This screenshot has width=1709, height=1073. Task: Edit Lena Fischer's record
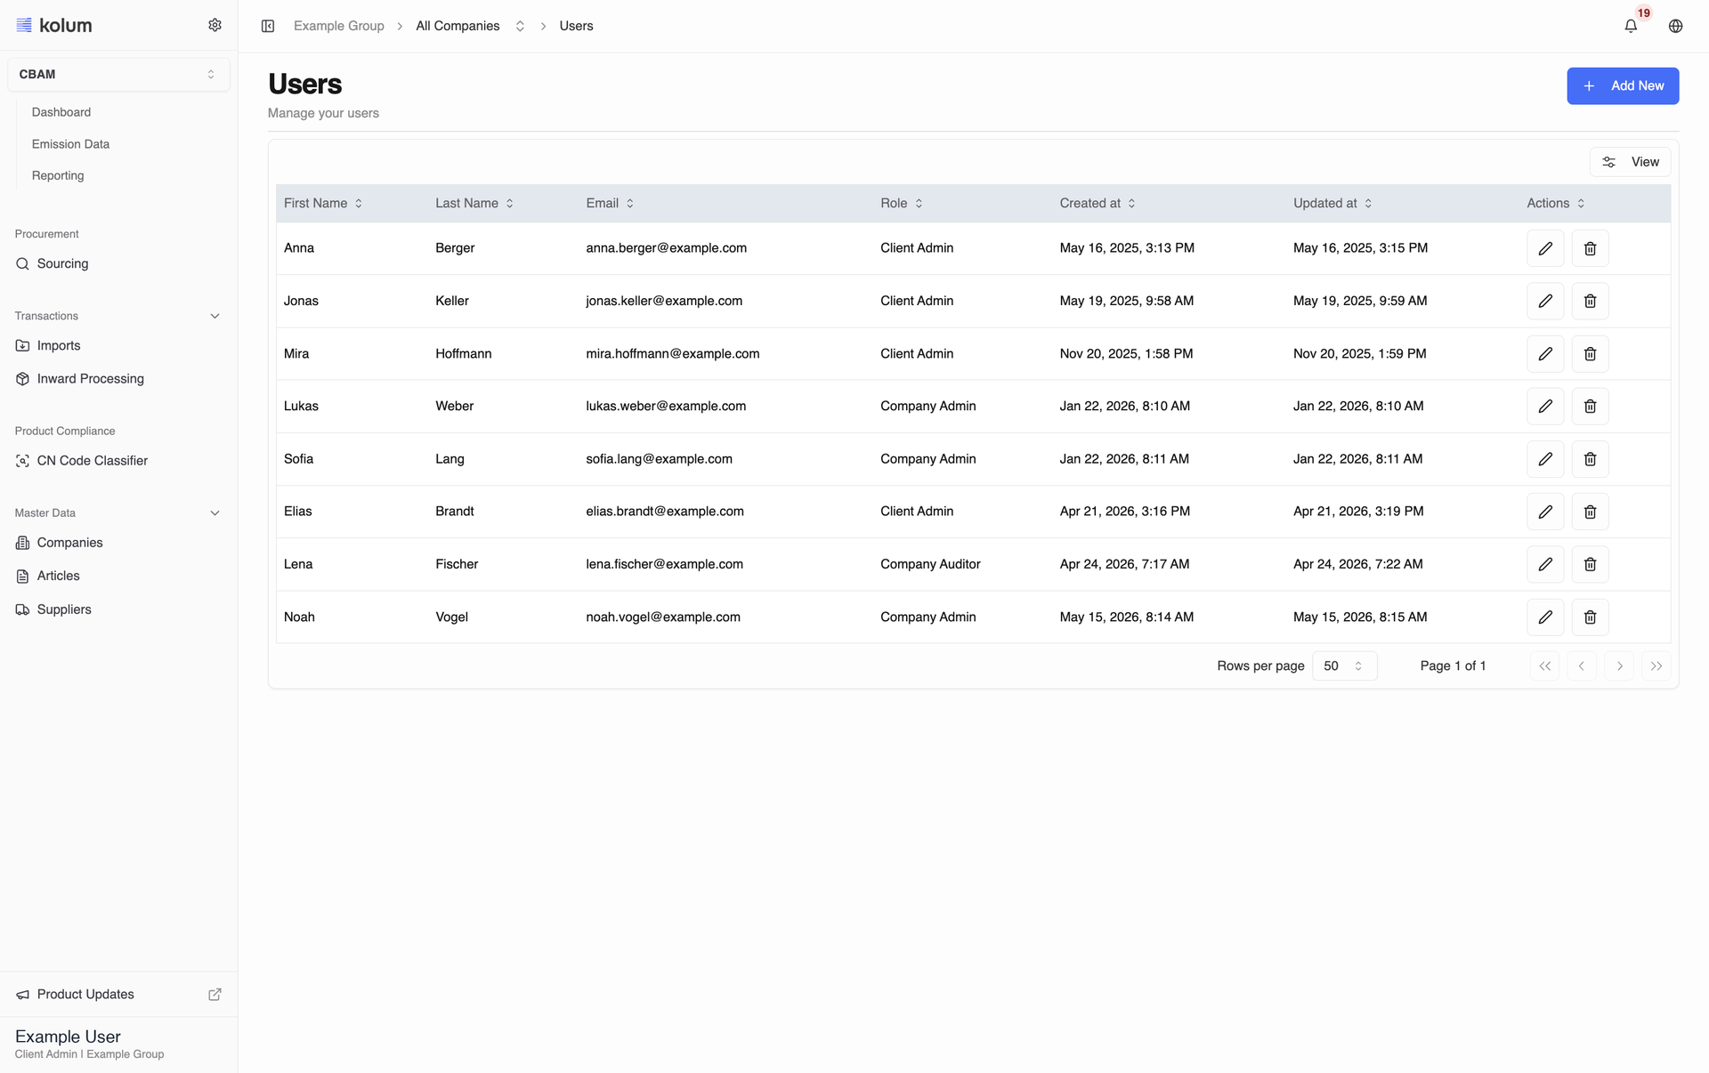[1545, 564]
